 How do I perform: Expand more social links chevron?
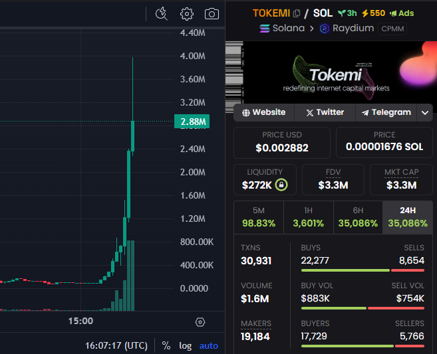pyautogui.click(x=425, y=113)
